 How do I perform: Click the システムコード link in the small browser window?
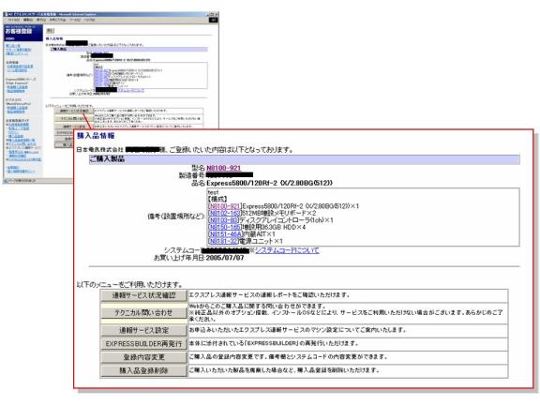[x=131, y=90]
